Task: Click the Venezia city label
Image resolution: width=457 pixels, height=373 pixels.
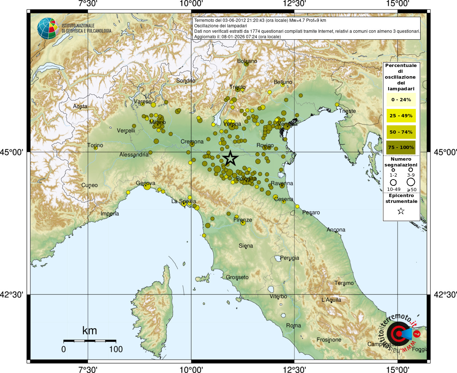Action: [287, 124]
